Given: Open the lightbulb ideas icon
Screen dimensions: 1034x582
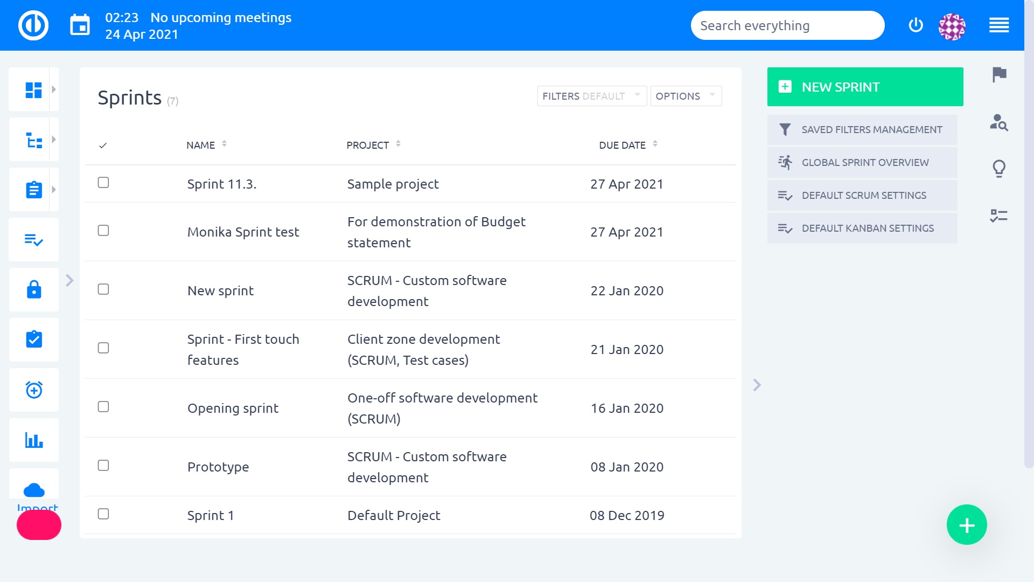Looking at the screenshot, I should 1000,169.
